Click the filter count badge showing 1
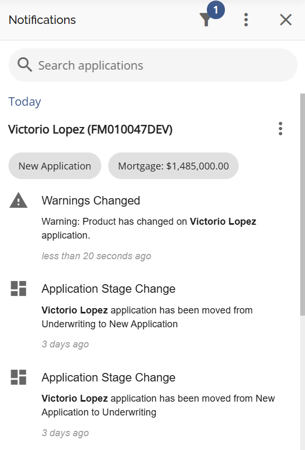This screenshot has width=305, height=450. (x=216, y=10)
